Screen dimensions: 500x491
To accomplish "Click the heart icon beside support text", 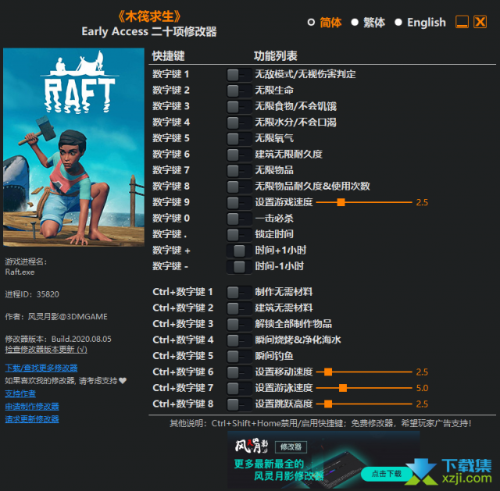I will click(x=123, y=380).
